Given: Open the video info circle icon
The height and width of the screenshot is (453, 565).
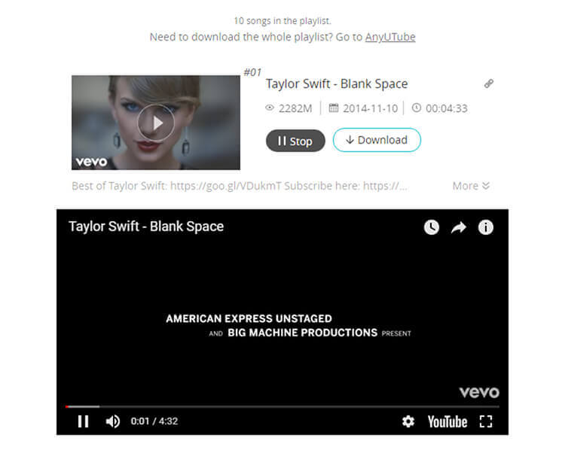Looking at the screenshot, I should click(x=485, y=227).
